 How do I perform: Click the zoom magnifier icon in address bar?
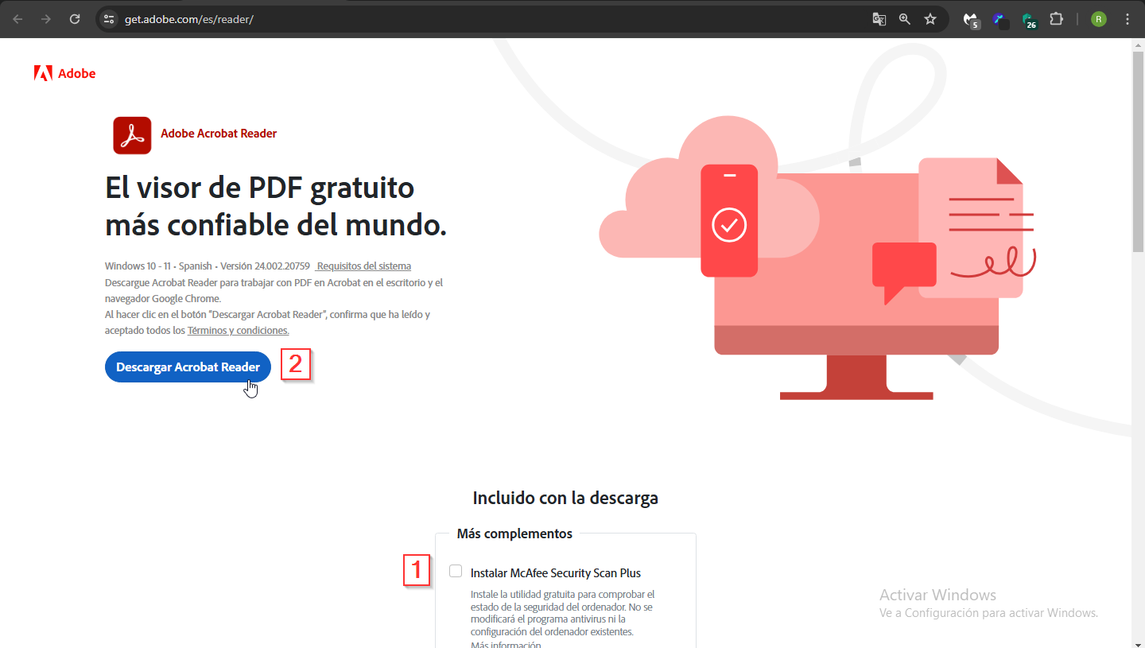point(904,19)
